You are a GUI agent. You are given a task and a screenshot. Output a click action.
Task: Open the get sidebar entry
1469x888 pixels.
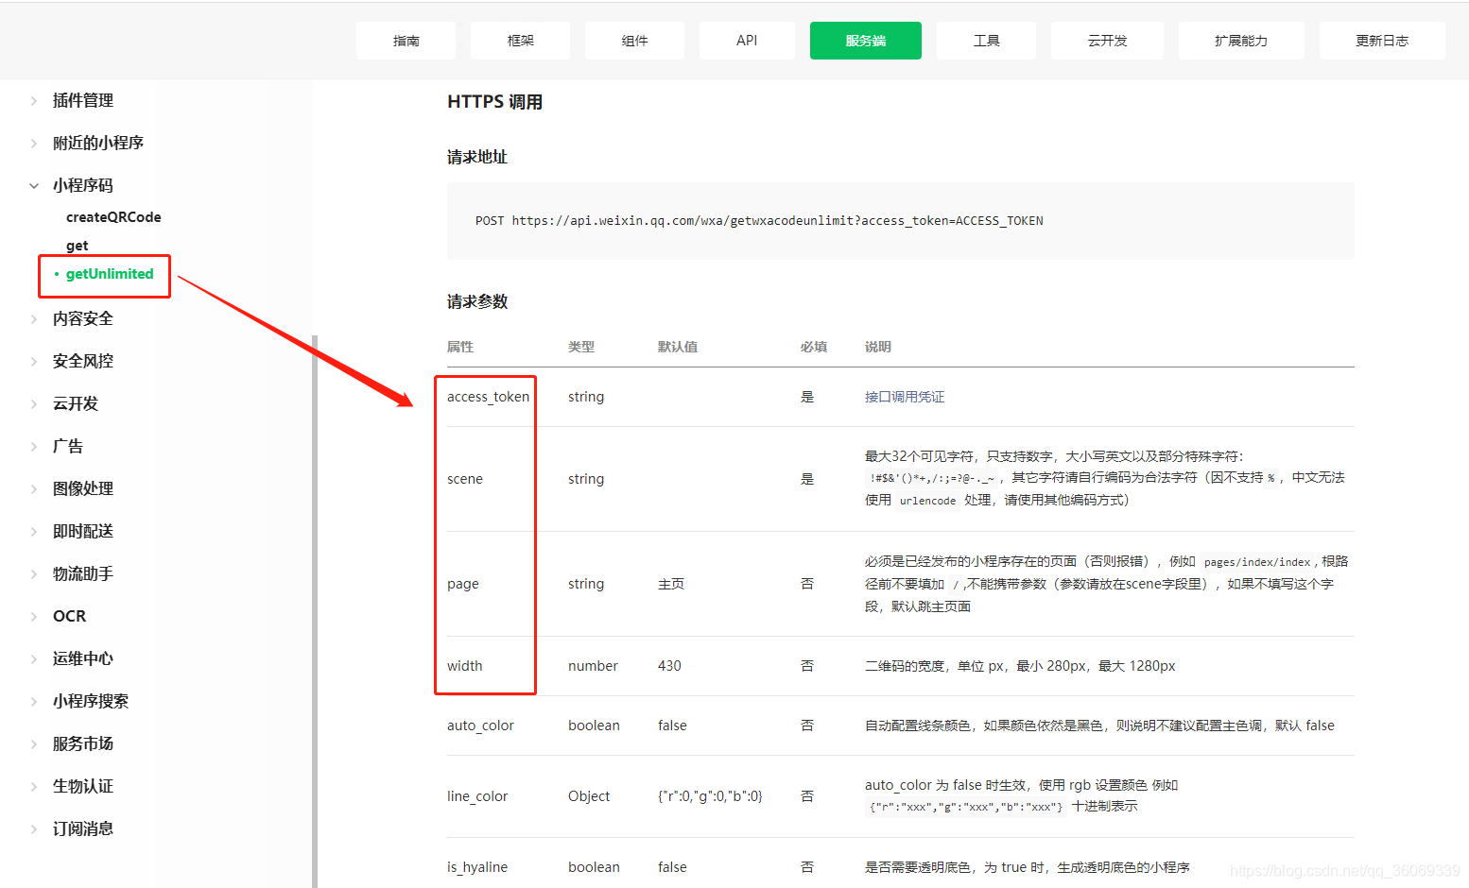(x=77, y=246)
